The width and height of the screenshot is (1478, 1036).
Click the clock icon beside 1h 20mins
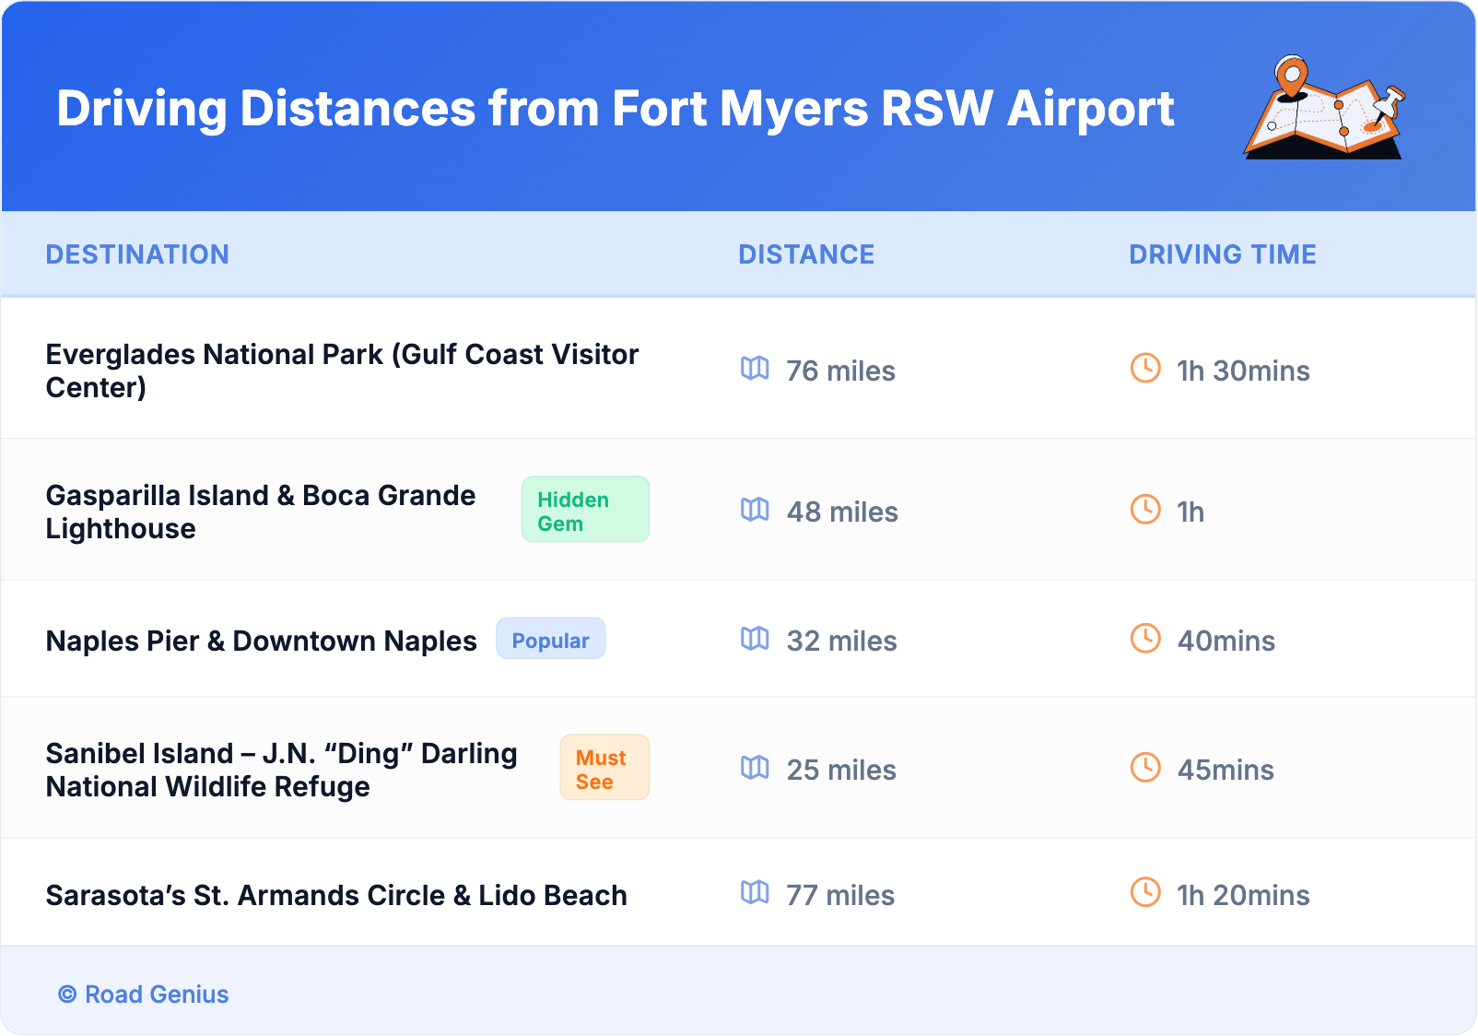click(x=1145, y=893)
